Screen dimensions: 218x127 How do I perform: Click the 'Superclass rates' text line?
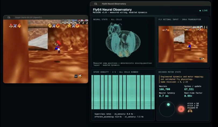[115, 114]
